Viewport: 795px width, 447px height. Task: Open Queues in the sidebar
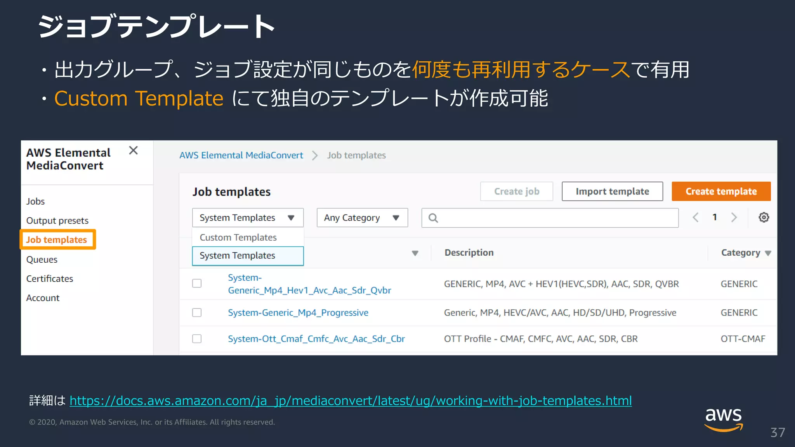tap(42, 260)
